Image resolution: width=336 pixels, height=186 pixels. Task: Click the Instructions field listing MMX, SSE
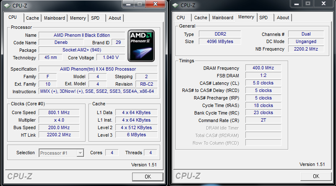coord(98,92)
